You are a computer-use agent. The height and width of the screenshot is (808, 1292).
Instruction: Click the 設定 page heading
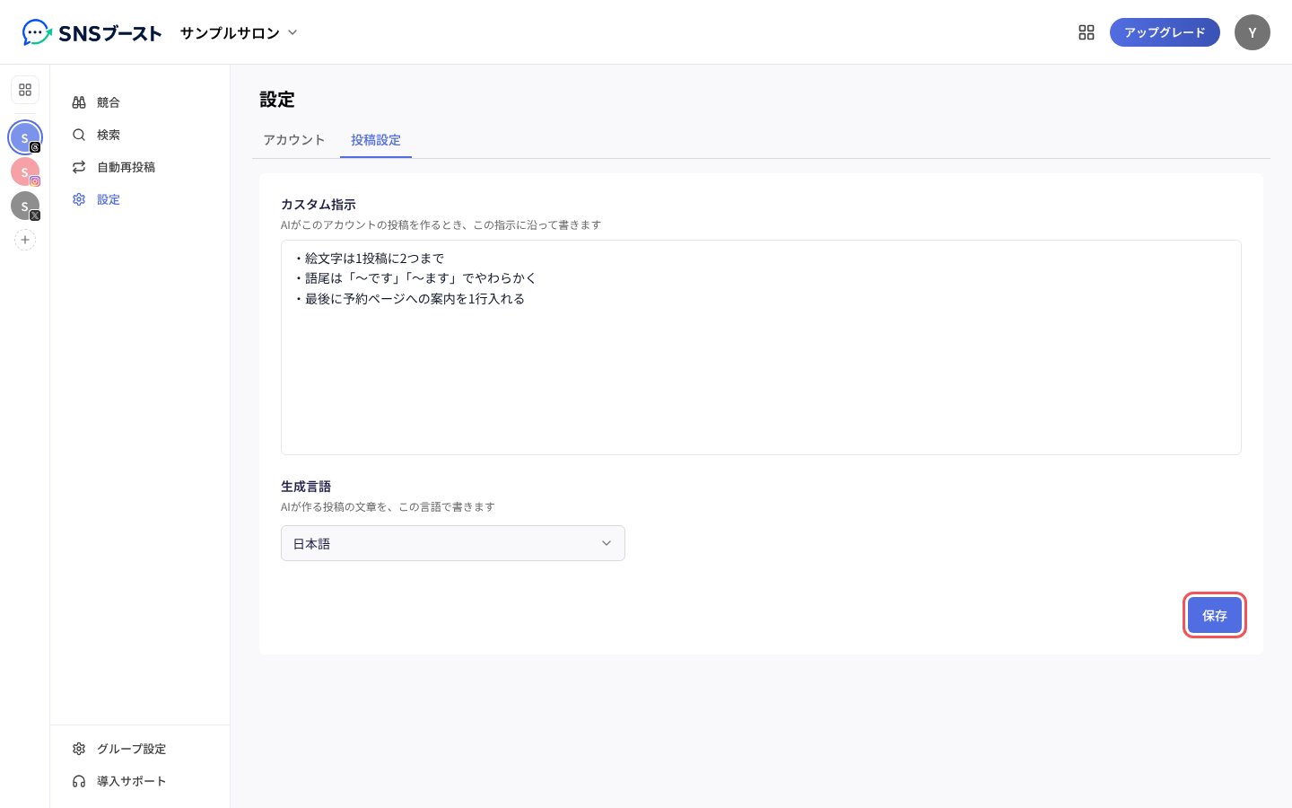click(277, 100)
